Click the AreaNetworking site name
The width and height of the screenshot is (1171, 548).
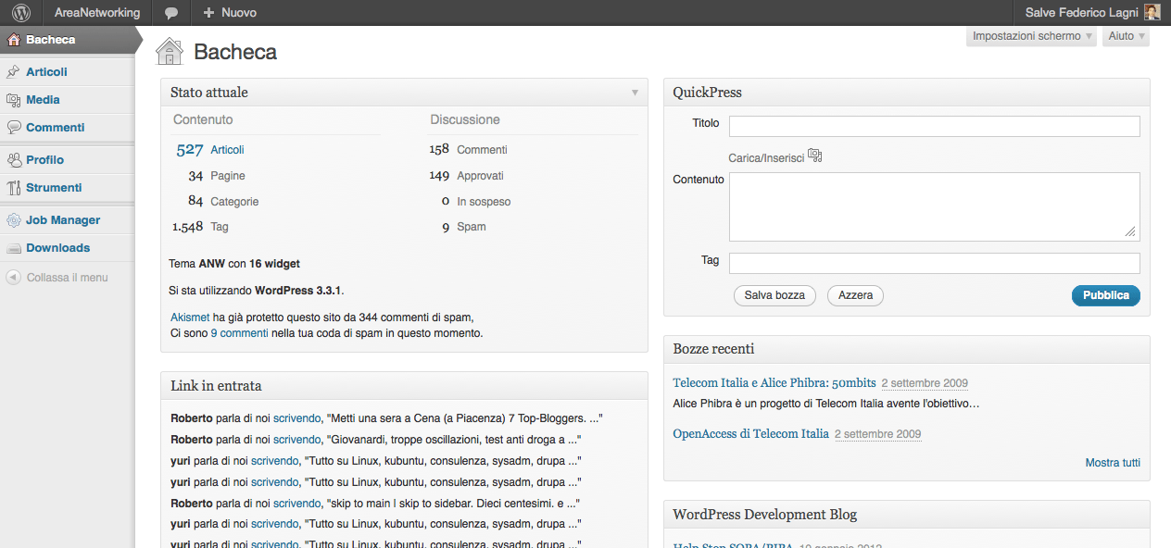tap(97, 13)
